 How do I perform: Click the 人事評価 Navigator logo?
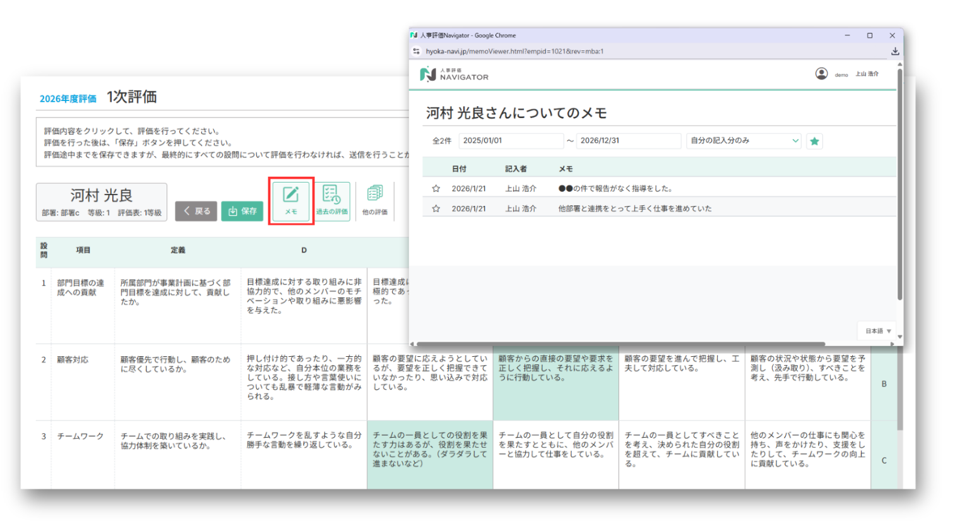[x=454, y=75]
